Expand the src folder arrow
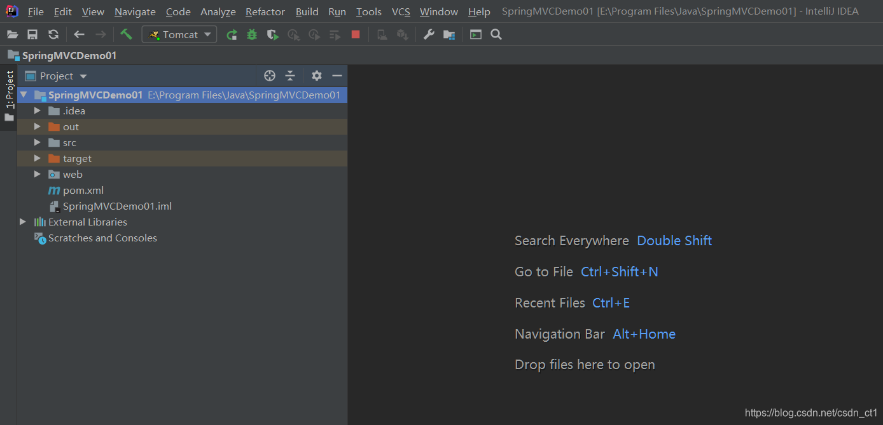This screenshot has width=883, height=425. 38,143
